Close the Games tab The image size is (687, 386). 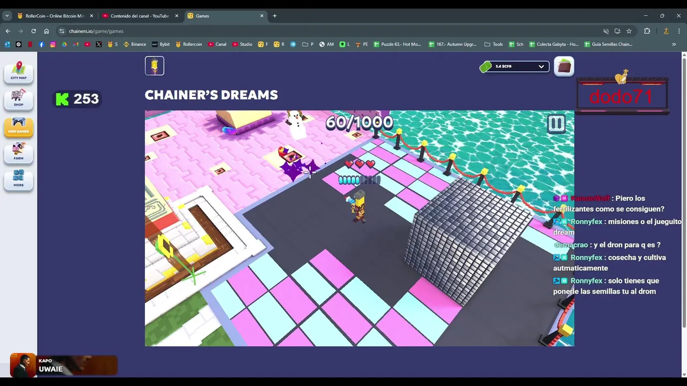pos(262,16)
